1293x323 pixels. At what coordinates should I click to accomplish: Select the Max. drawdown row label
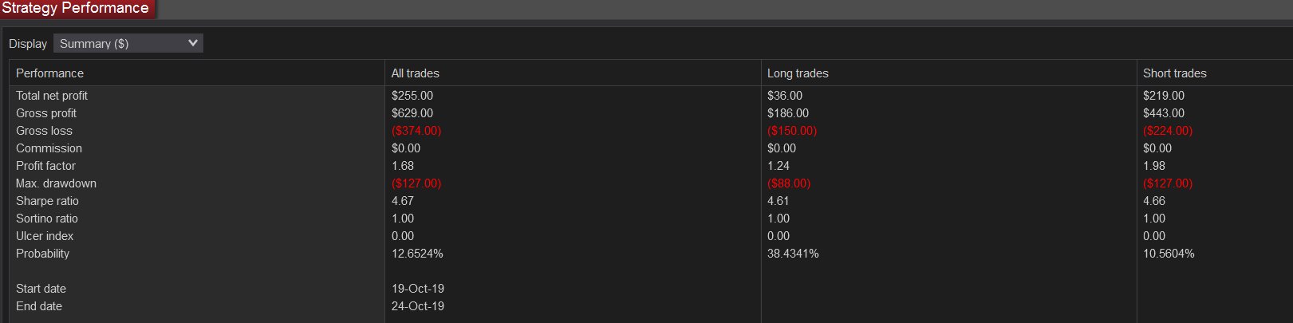(56, 183)
